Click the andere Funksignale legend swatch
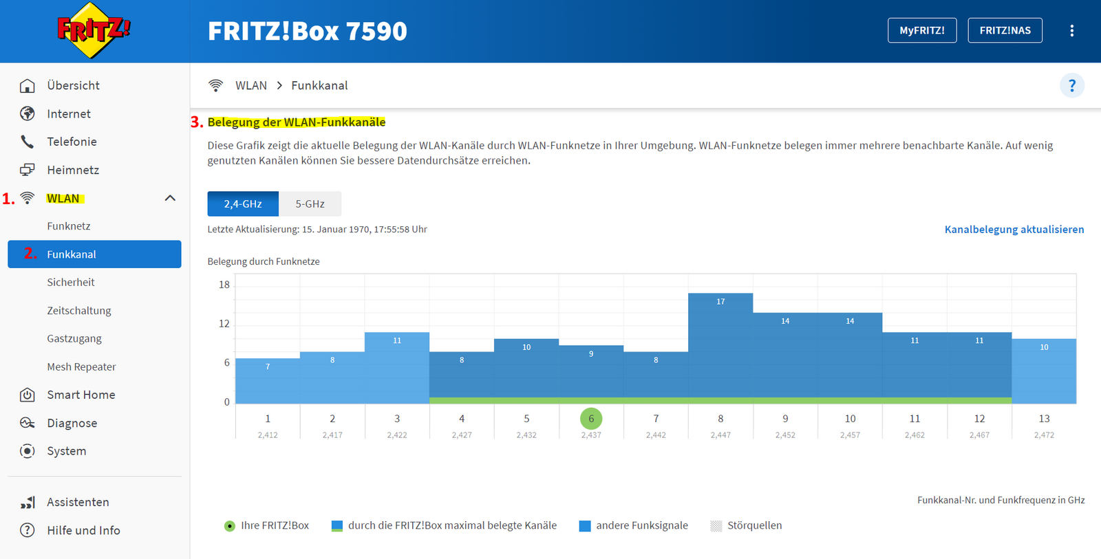 [x=585, y=526]
